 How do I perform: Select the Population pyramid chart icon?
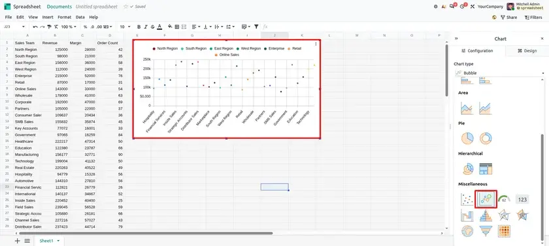click(486, 215)
